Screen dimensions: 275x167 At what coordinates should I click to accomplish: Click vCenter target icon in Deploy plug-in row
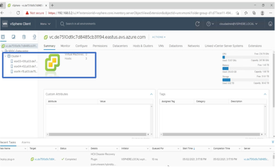pyautogui.click(x=32, y=159)
